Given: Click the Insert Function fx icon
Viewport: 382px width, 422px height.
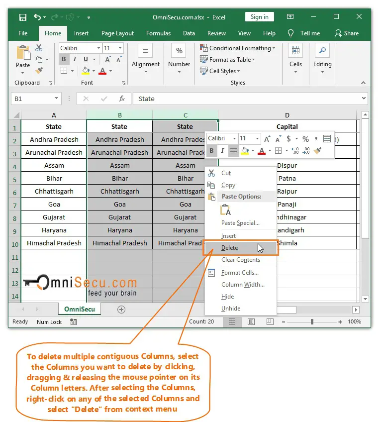Looking at the screenshot, I should (x=121, y=99).
